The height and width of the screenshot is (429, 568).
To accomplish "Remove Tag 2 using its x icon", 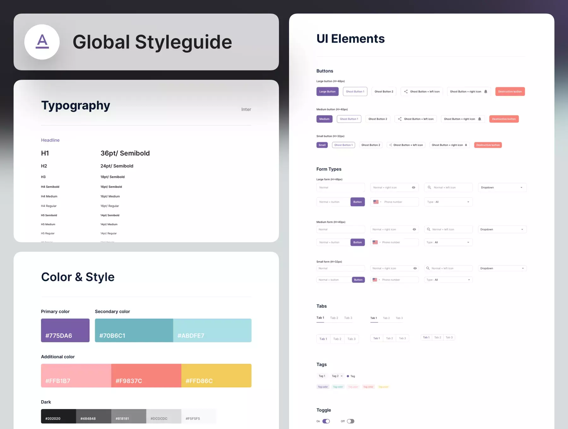I will (x=341, y=376).
